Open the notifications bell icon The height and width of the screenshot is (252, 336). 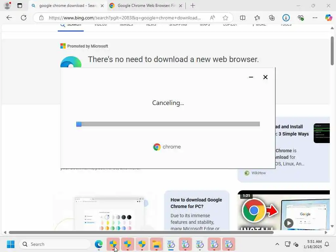pos(327,244)
